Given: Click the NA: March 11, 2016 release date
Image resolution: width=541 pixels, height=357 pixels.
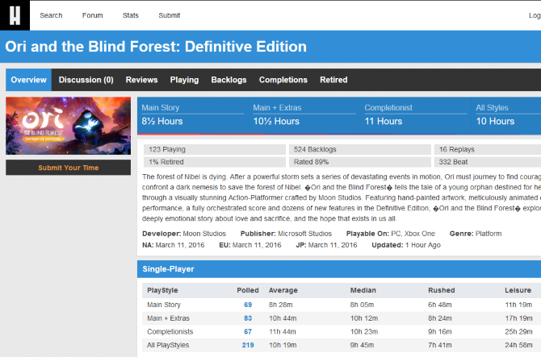Looking at the screenshot, I should 174,245.
